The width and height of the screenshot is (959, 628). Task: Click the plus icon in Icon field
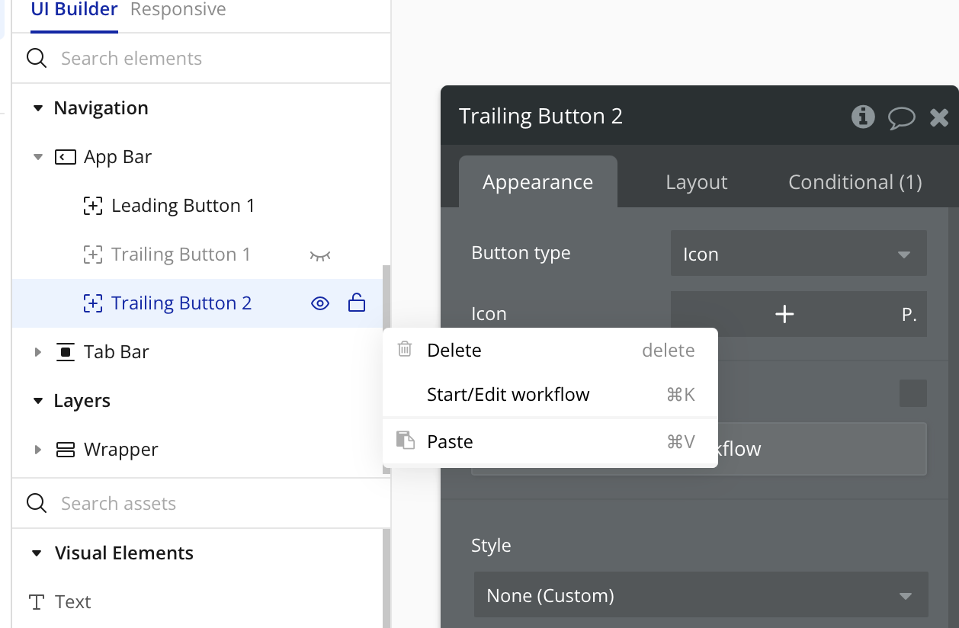click(x=784, y=314)
